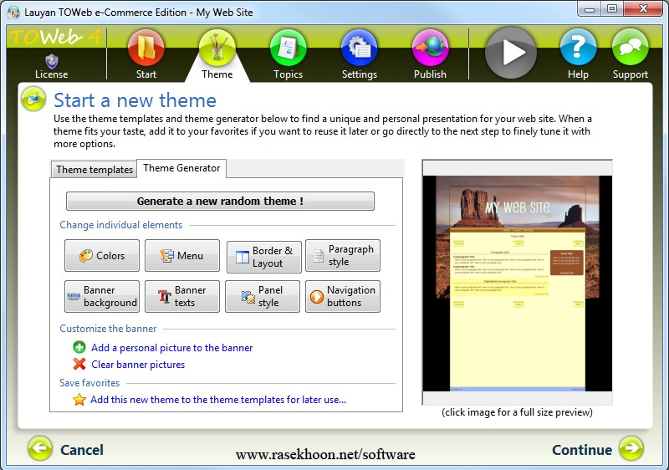Go to the Start step icon

click(146, 48)
